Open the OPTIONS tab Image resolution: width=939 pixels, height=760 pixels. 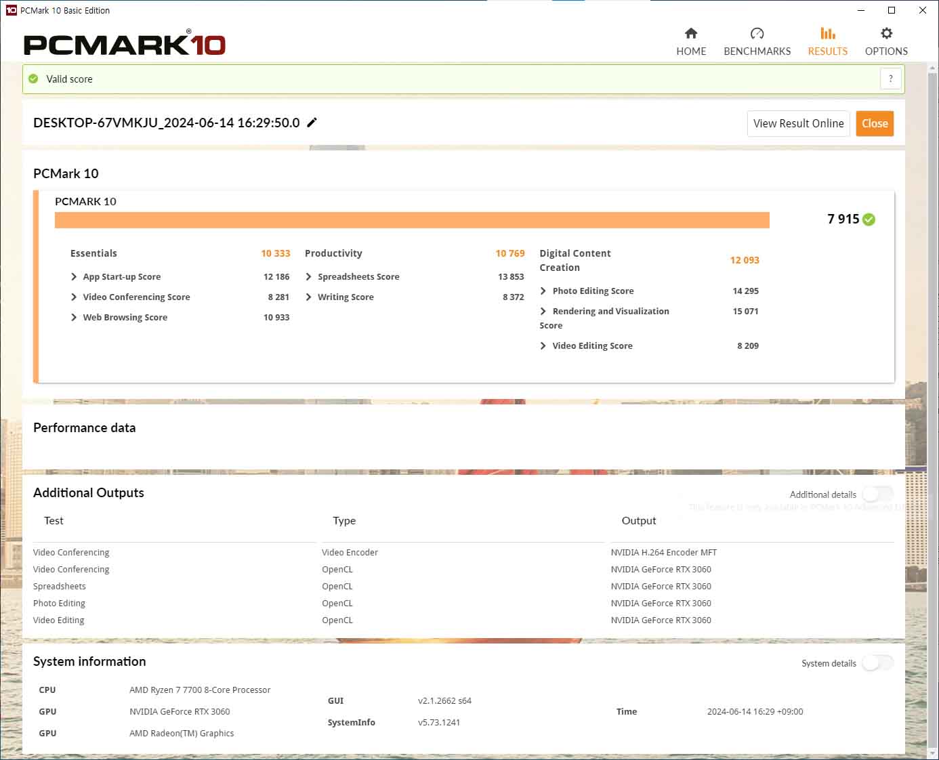point(886,41)
